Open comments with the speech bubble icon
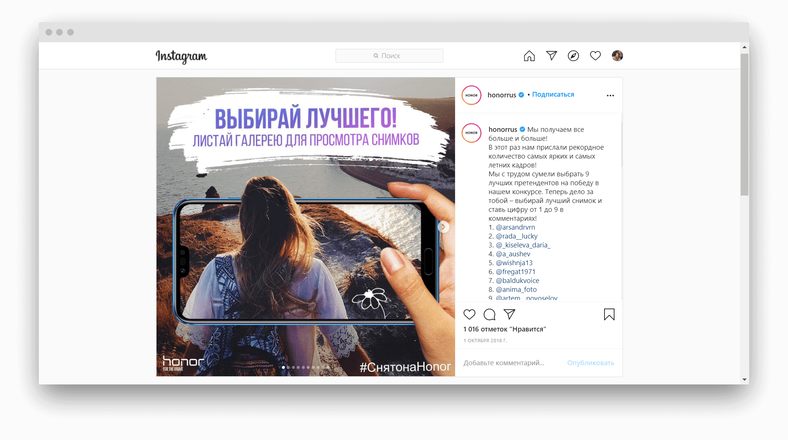Viewport: 788px width, 440px height. [489, 314]
